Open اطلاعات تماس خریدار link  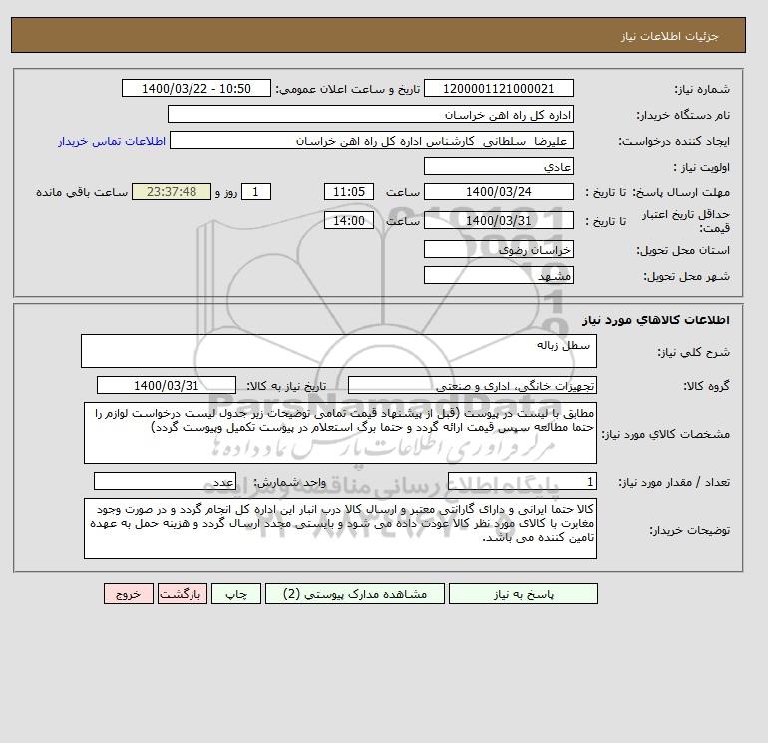[x=112, y=141]
